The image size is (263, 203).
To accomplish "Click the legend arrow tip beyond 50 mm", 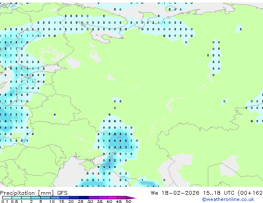I will 131,198.
